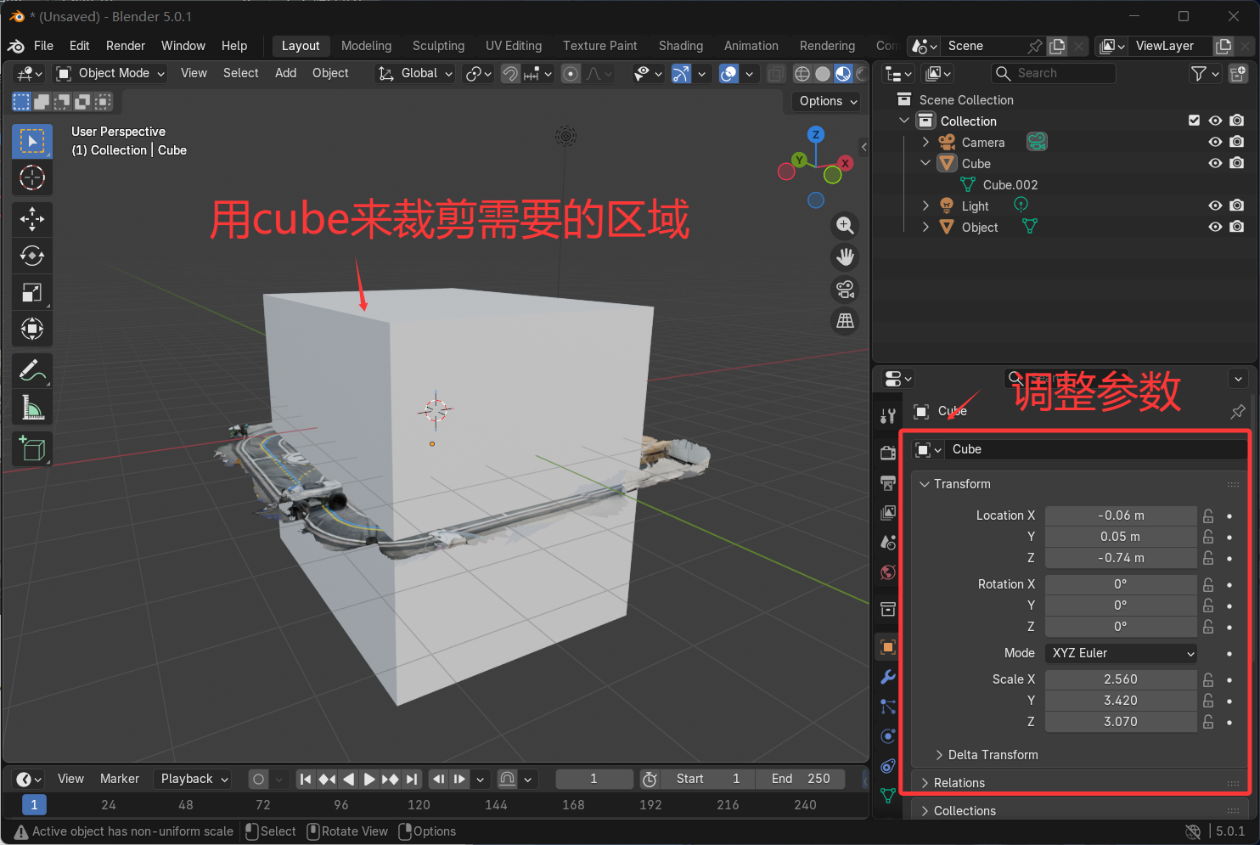
Task: Select the Move tool
Action: pos(31,218)
